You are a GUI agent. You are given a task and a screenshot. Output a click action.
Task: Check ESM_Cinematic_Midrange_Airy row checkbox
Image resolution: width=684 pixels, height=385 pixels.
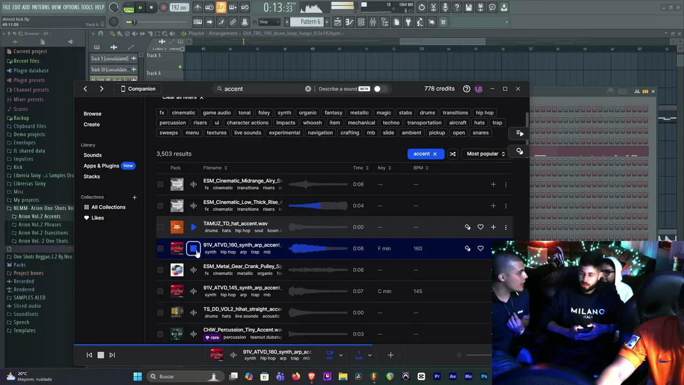[x=160, y=184]
